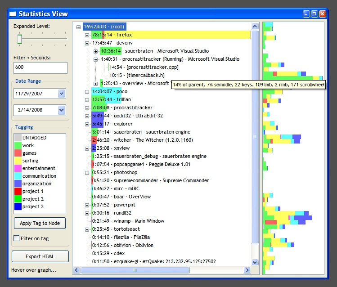Maximize the Statistics View window
This screenshot has height=287, width=337.
click(x=314, y=14)
